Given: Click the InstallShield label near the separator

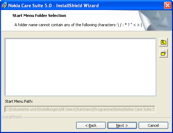Looking at the screenshot, I should pyautogui.click(x=12, y=117).
